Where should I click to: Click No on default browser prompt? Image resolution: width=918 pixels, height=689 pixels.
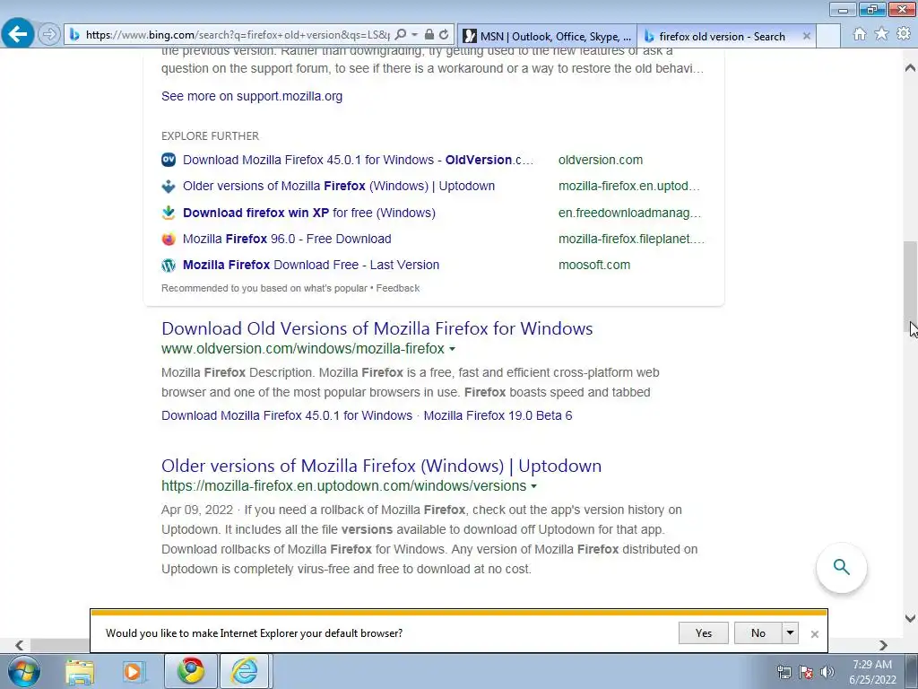[x=758, y=632]
